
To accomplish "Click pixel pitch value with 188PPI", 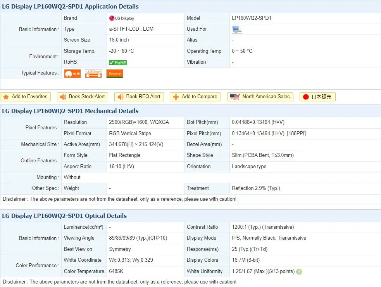I will (269, 133).
